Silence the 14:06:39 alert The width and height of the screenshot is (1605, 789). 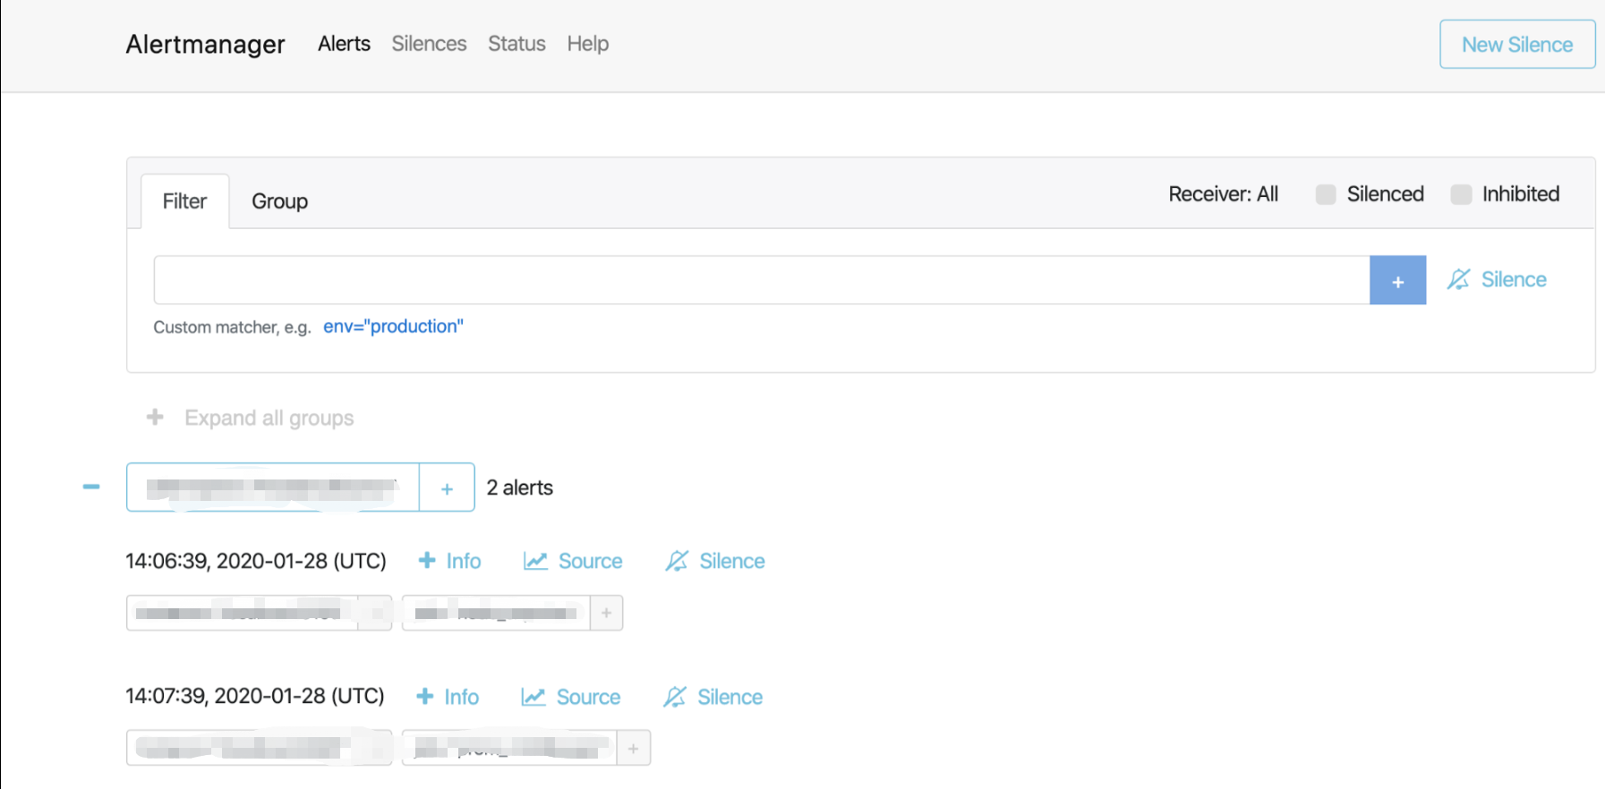[x=732, y=561]
